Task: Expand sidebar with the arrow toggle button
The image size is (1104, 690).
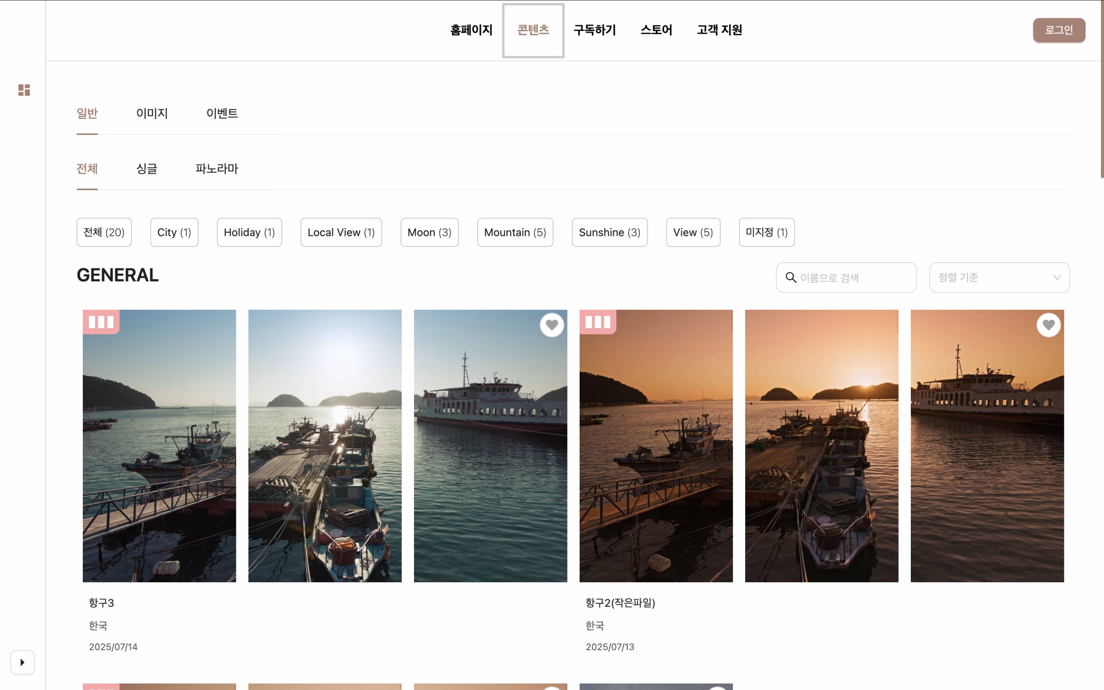Action: (x=22, y=662)
